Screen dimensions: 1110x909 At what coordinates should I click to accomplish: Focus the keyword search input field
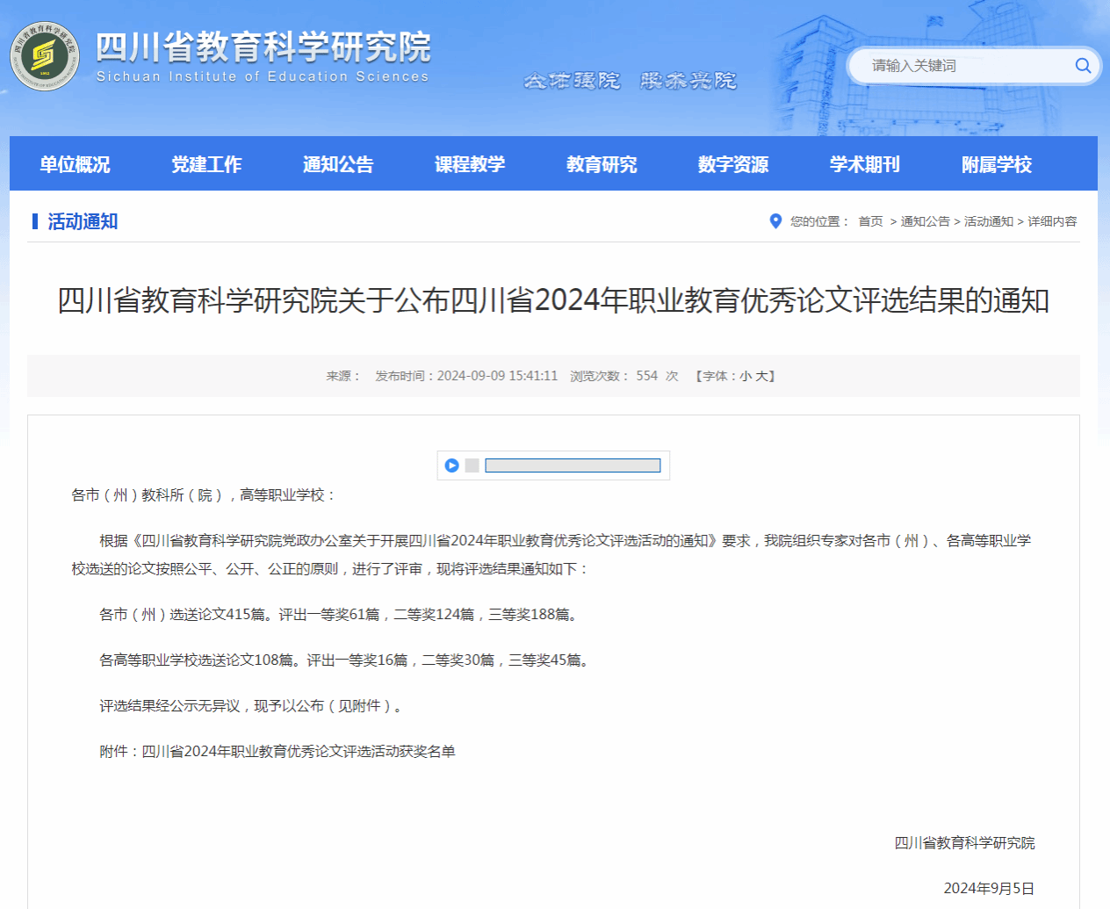[x=966, y=66]
